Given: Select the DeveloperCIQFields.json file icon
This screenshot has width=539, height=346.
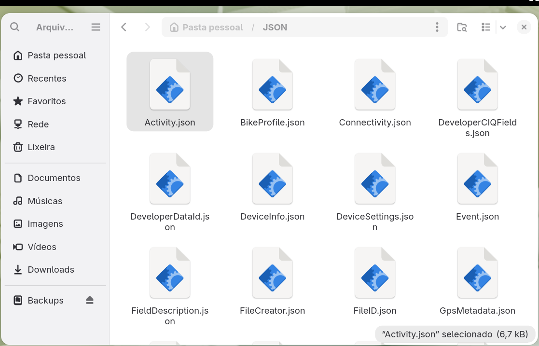Looking at the screenshot, I should 477,84.
